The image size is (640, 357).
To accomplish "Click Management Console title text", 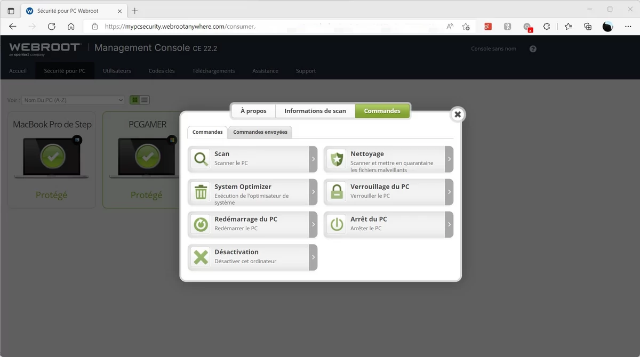I will pyautogui.click(x=142, y=48).
